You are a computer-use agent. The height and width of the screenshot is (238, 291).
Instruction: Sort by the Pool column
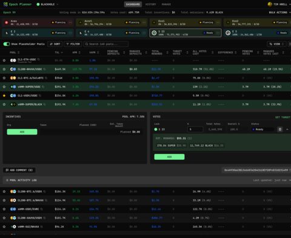coord(15,53)
